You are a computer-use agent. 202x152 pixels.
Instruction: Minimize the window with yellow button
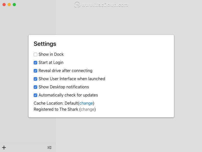point(9,5)
